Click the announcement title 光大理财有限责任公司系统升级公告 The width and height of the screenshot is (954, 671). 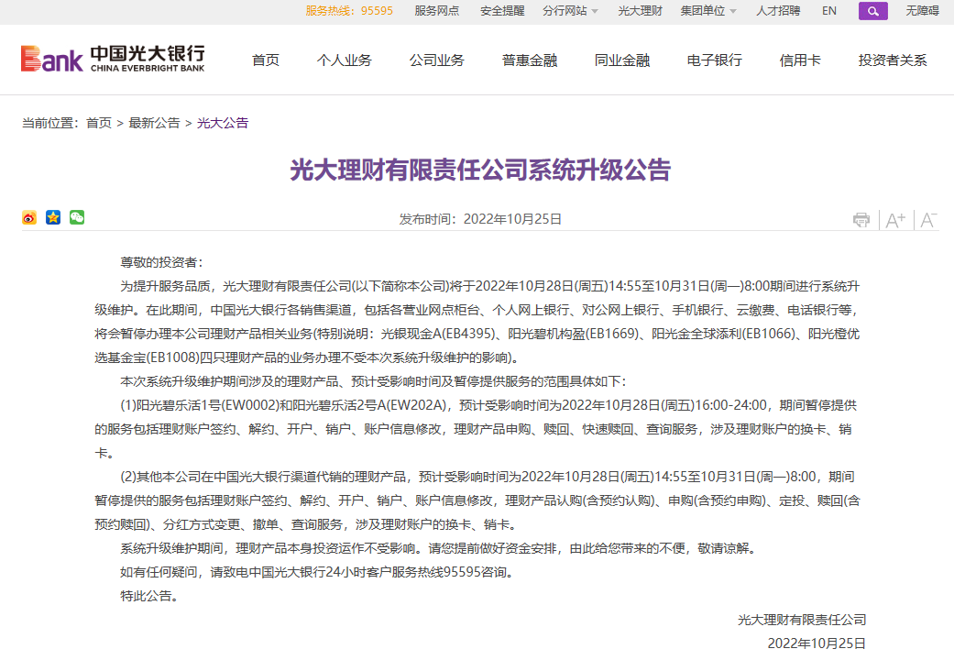480,170
